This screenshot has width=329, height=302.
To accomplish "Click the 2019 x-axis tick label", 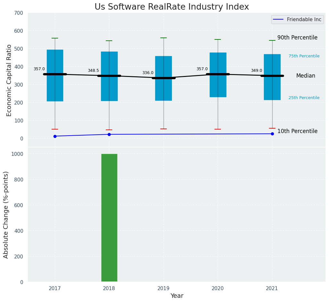I will click(x=164, y=289).
